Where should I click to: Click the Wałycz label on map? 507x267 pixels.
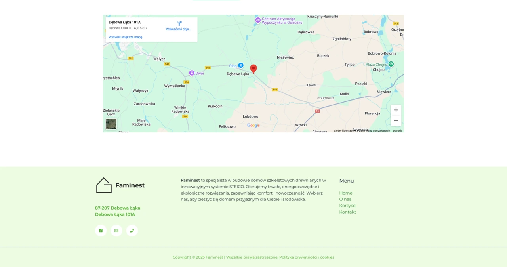click(x=159, y=59)
